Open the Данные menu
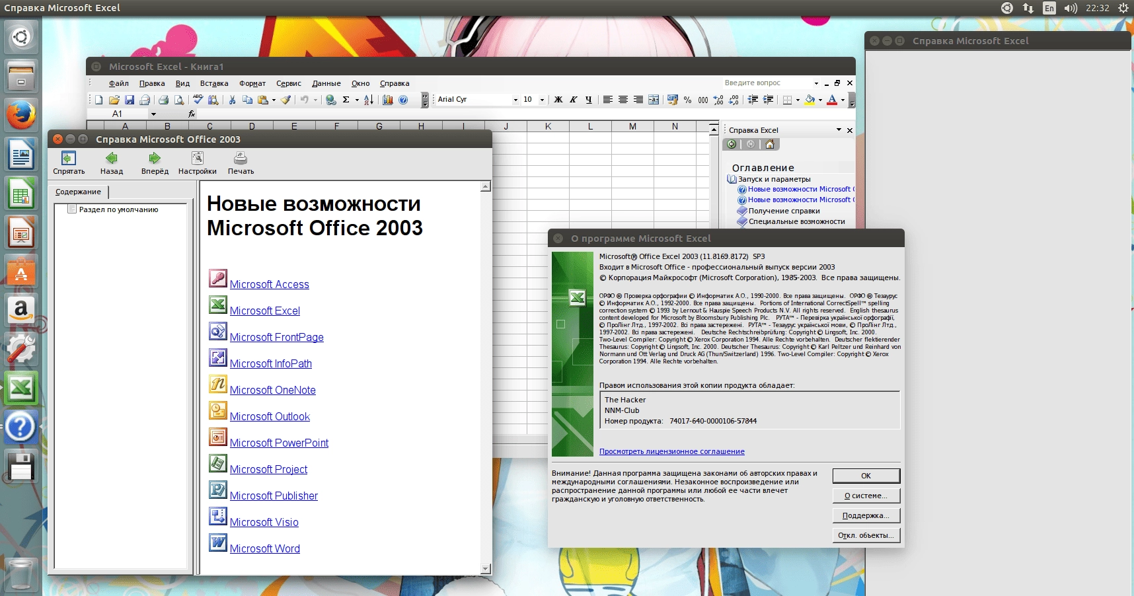Viewport: 1134px width, 596px height. [x=326, y=83]
